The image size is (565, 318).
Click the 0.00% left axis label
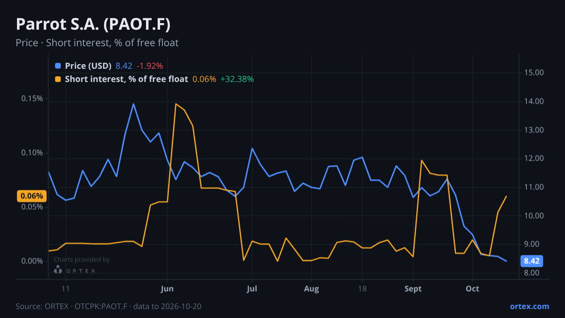click(x=32, y=261)
